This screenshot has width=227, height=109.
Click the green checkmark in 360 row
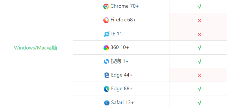(199, 48)
